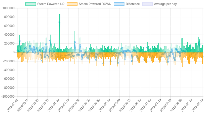The width and height of the screenshot is (205, 116).
Task: Click x-axis date 2018-08-08
Action: pos(176,105)
